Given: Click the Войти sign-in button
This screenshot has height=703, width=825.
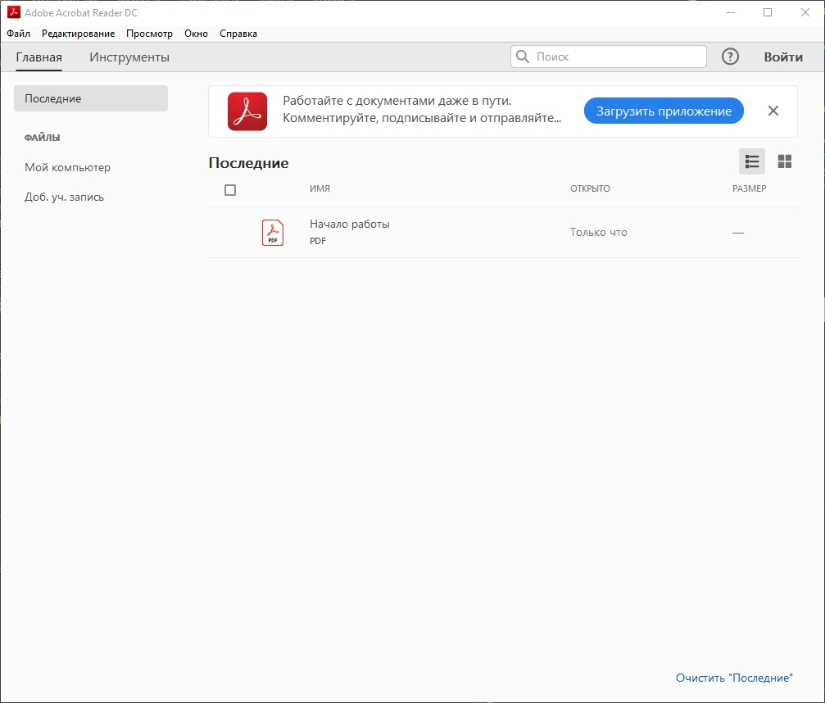Looking at the screenshot, I should coord(783,57).
